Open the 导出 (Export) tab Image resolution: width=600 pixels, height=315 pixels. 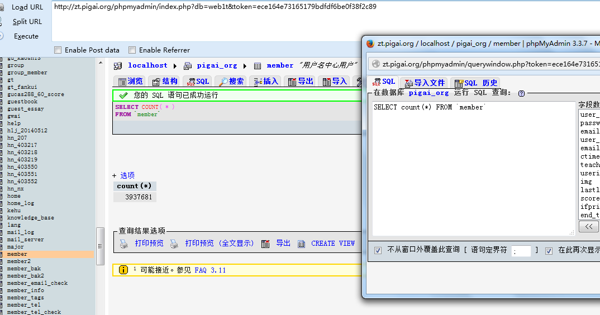[301, 81]
